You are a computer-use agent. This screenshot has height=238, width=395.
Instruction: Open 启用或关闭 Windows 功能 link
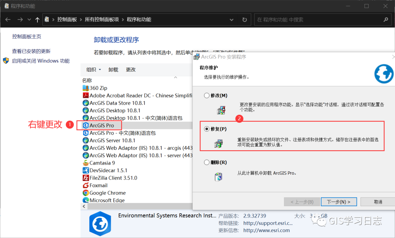(x=41, y=61)
